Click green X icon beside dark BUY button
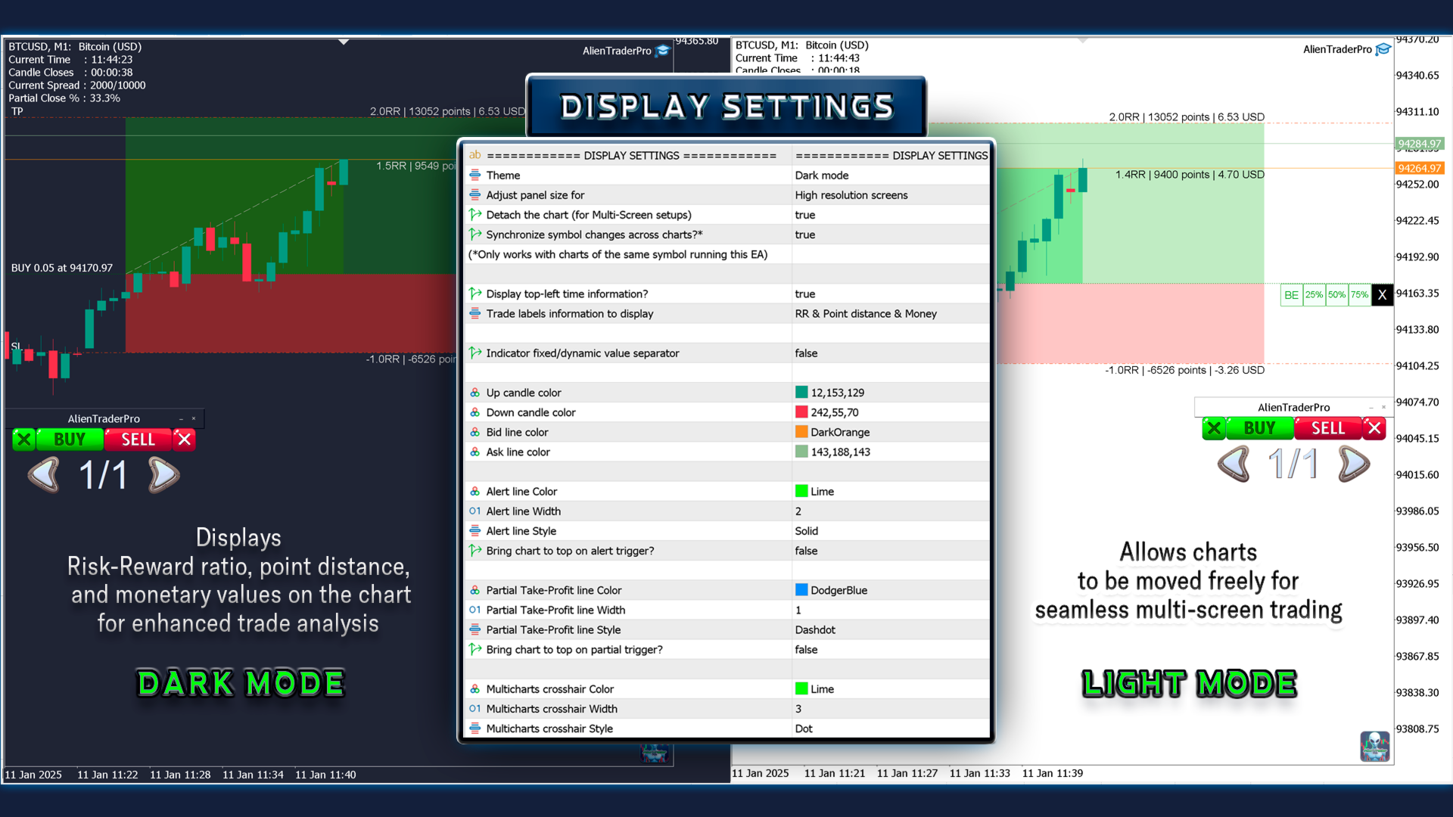The height and width of the screenshot is (817, 1453). pyautogui.click(x=24, y=440)
